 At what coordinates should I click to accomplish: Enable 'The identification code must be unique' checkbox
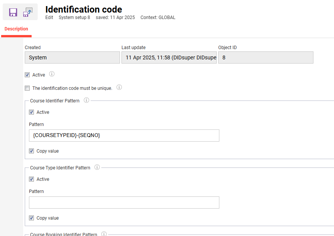tap(27, 88)
